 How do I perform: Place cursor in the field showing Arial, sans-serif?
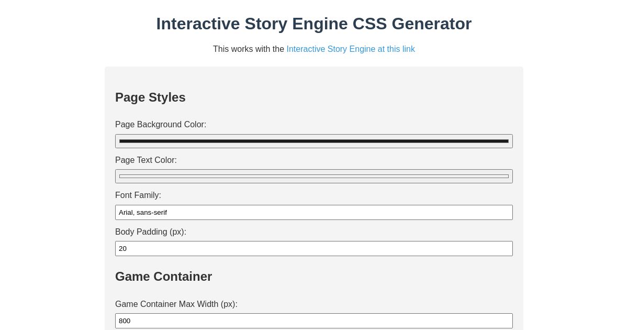[x=314, y=212]
